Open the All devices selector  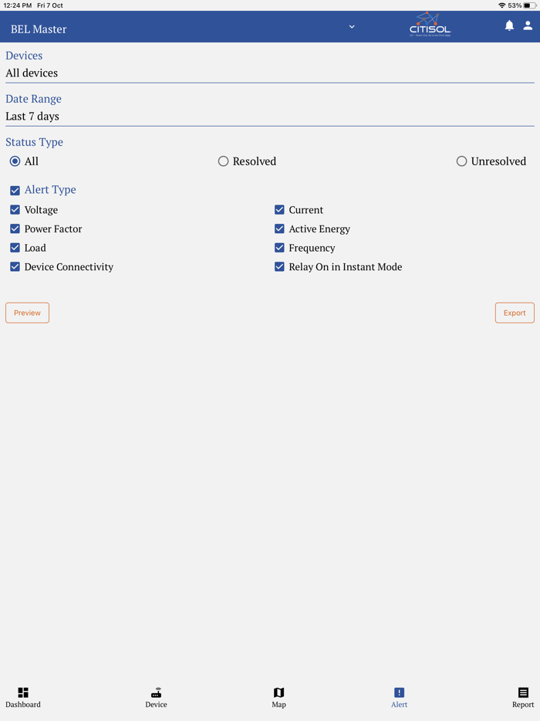click(x=269, y=73)
